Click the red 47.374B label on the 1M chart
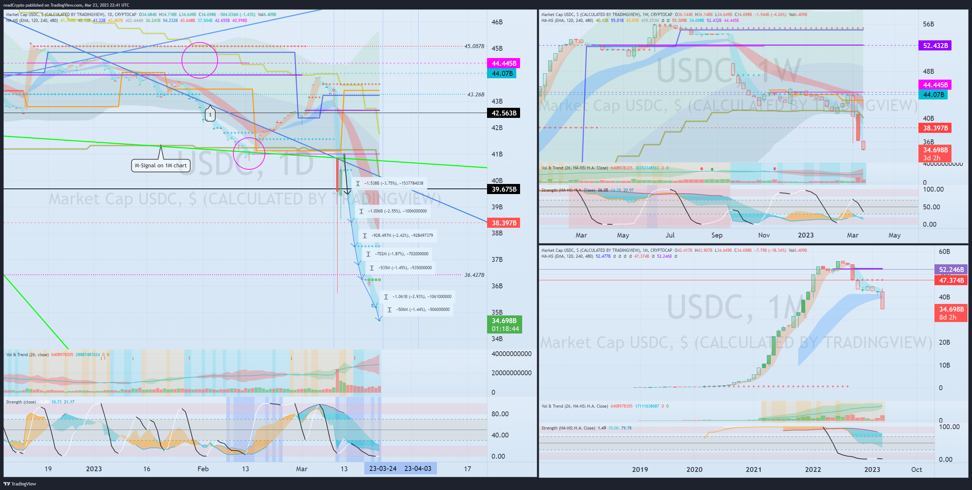 click(x=951, y=280)
